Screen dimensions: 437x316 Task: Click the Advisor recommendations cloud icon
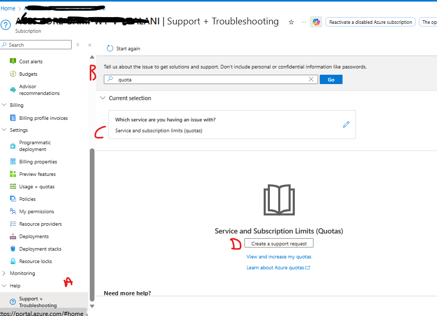13,90
